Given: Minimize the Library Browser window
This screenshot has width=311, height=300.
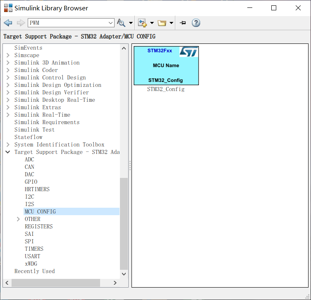Looking at the screenshot, I should coord(250,8).
